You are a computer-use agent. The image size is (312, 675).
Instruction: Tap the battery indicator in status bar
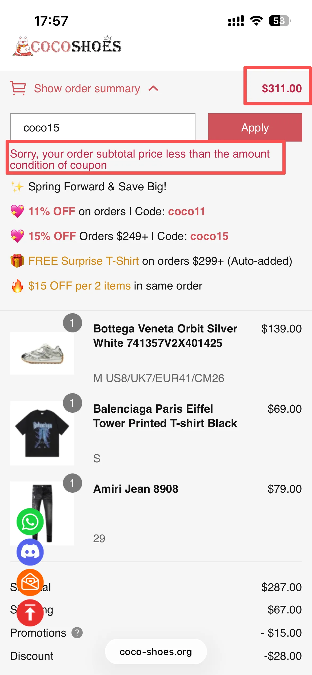coord(279,21)
